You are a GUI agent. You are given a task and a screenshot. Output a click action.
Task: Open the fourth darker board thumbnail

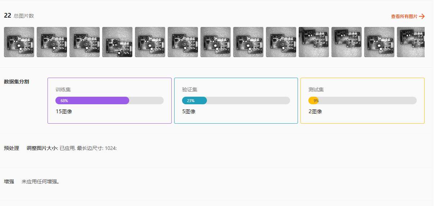click(117, 42)
